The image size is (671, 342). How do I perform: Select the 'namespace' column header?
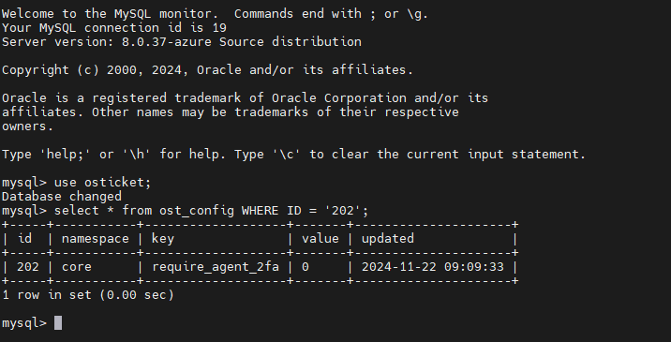(x=95, y=238)
